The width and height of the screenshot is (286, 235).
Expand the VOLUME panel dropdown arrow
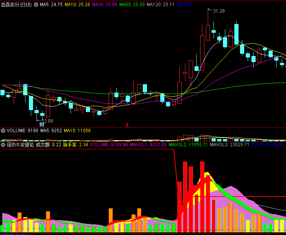3,131
